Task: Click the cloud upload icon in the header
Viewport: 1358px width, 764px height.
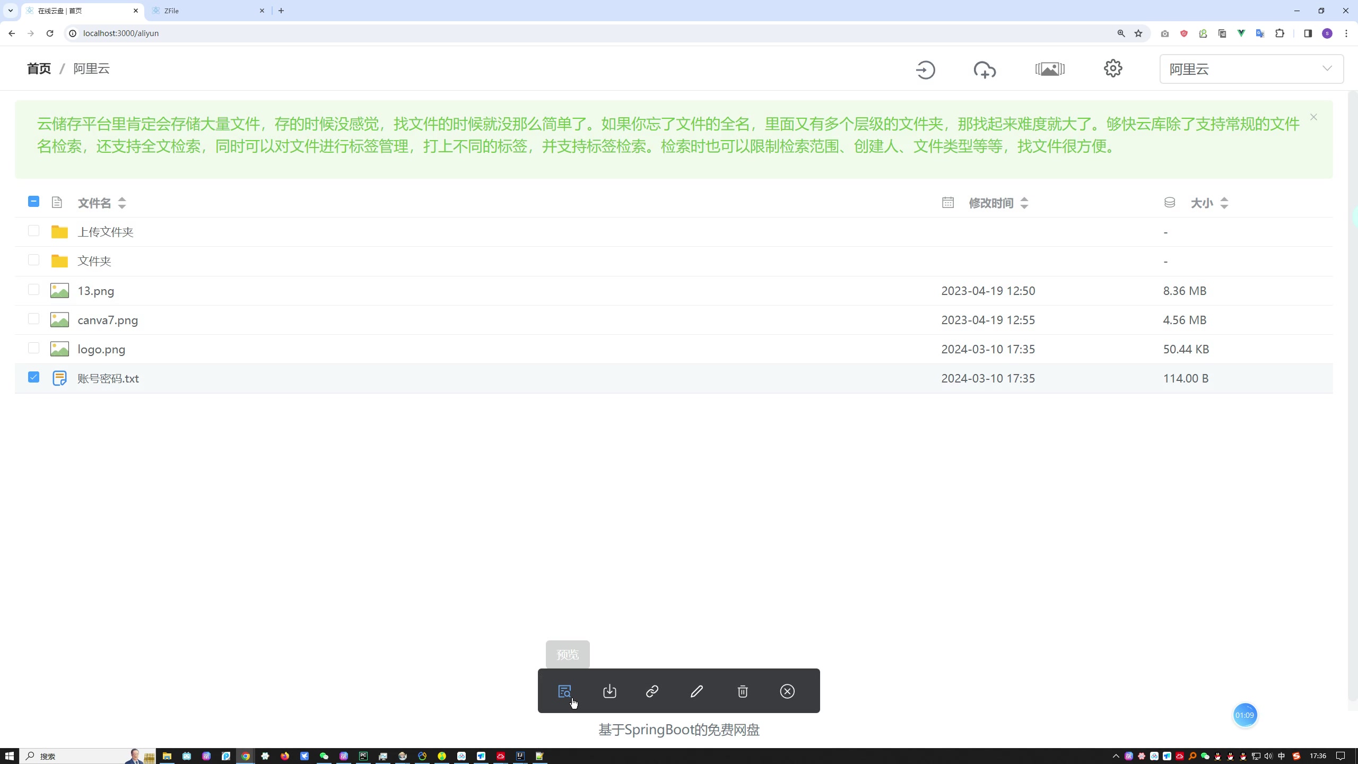Action: (x=985, y=70)
